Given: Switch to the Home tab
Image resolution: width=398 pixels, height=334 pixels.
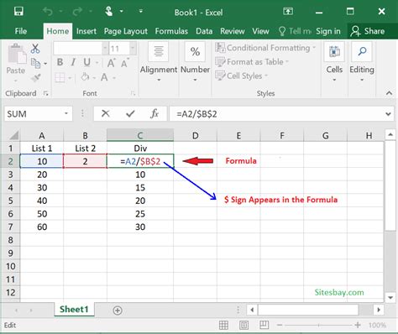Looking at the screenshot, I should (x=58, y=31).
